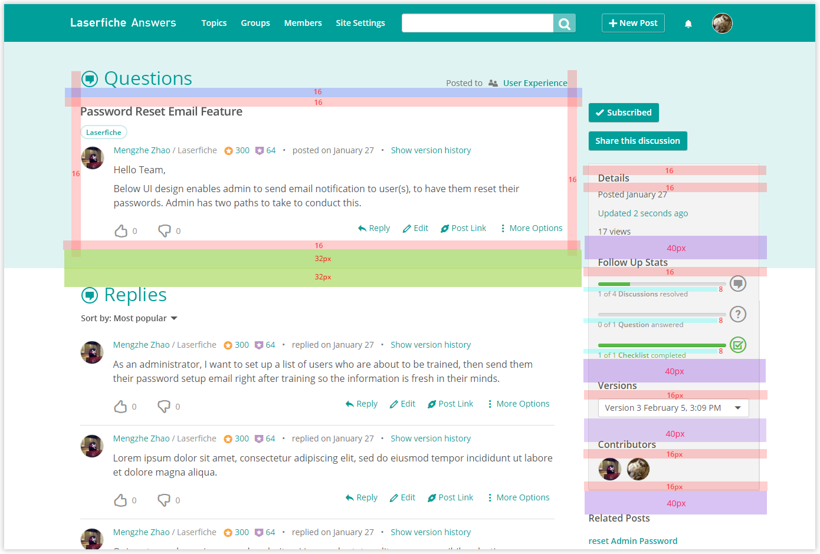Like the administrator training reply
This screenshot has height=554, width=820.
coord(120,407)
